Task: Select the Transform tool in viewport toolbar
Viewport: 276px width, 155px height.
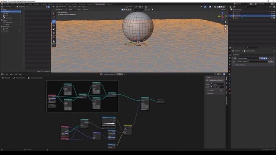Action: [53, 33]
